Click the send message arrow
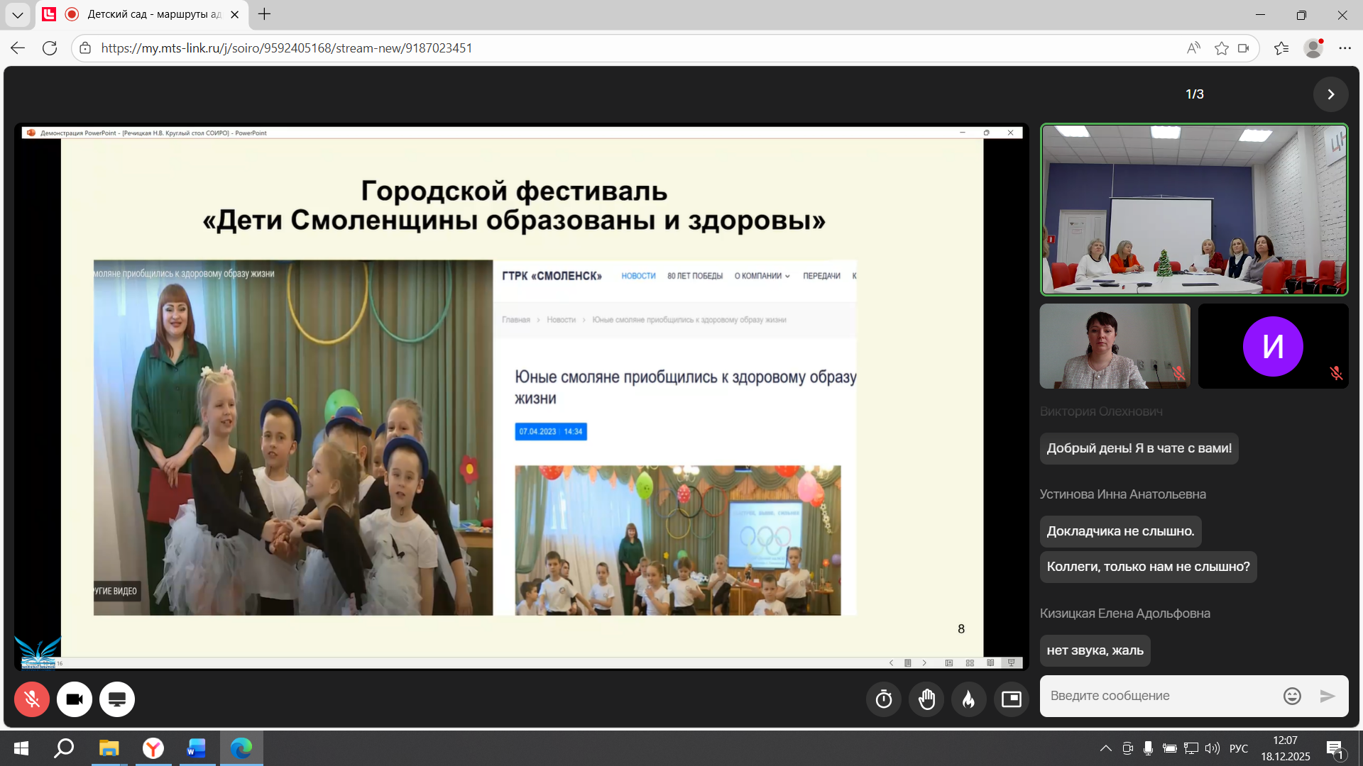Screen dimensions: 1363x766 (1328, 696)
